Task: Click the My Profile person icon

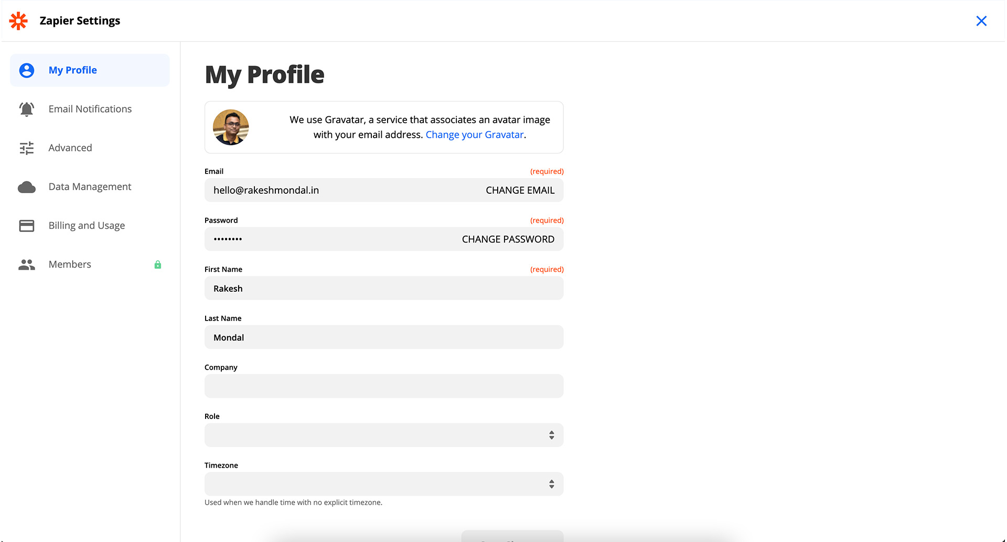Action: [x=27, y=70]
